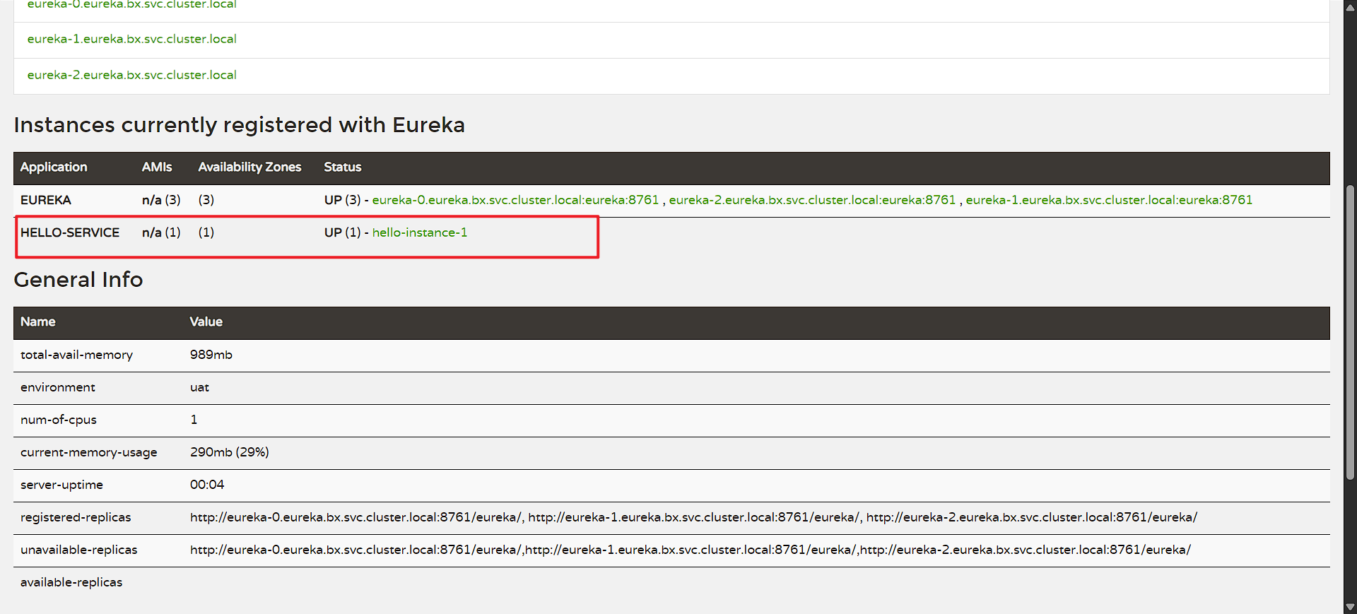Click the environment value uat
The image size is (1357, 614).
199,387
